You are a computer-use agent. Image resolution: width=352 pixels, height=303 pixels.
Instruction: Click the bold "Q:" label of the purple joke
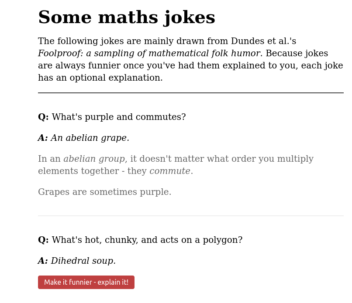[43, 117]
